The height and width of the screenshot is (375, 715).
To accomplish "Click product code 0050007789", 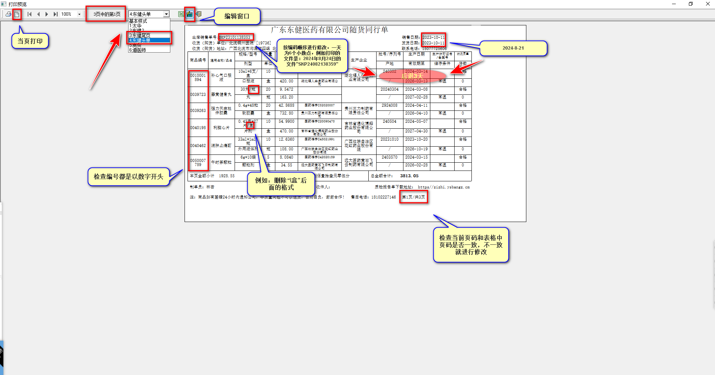I will tap(198, 162).
